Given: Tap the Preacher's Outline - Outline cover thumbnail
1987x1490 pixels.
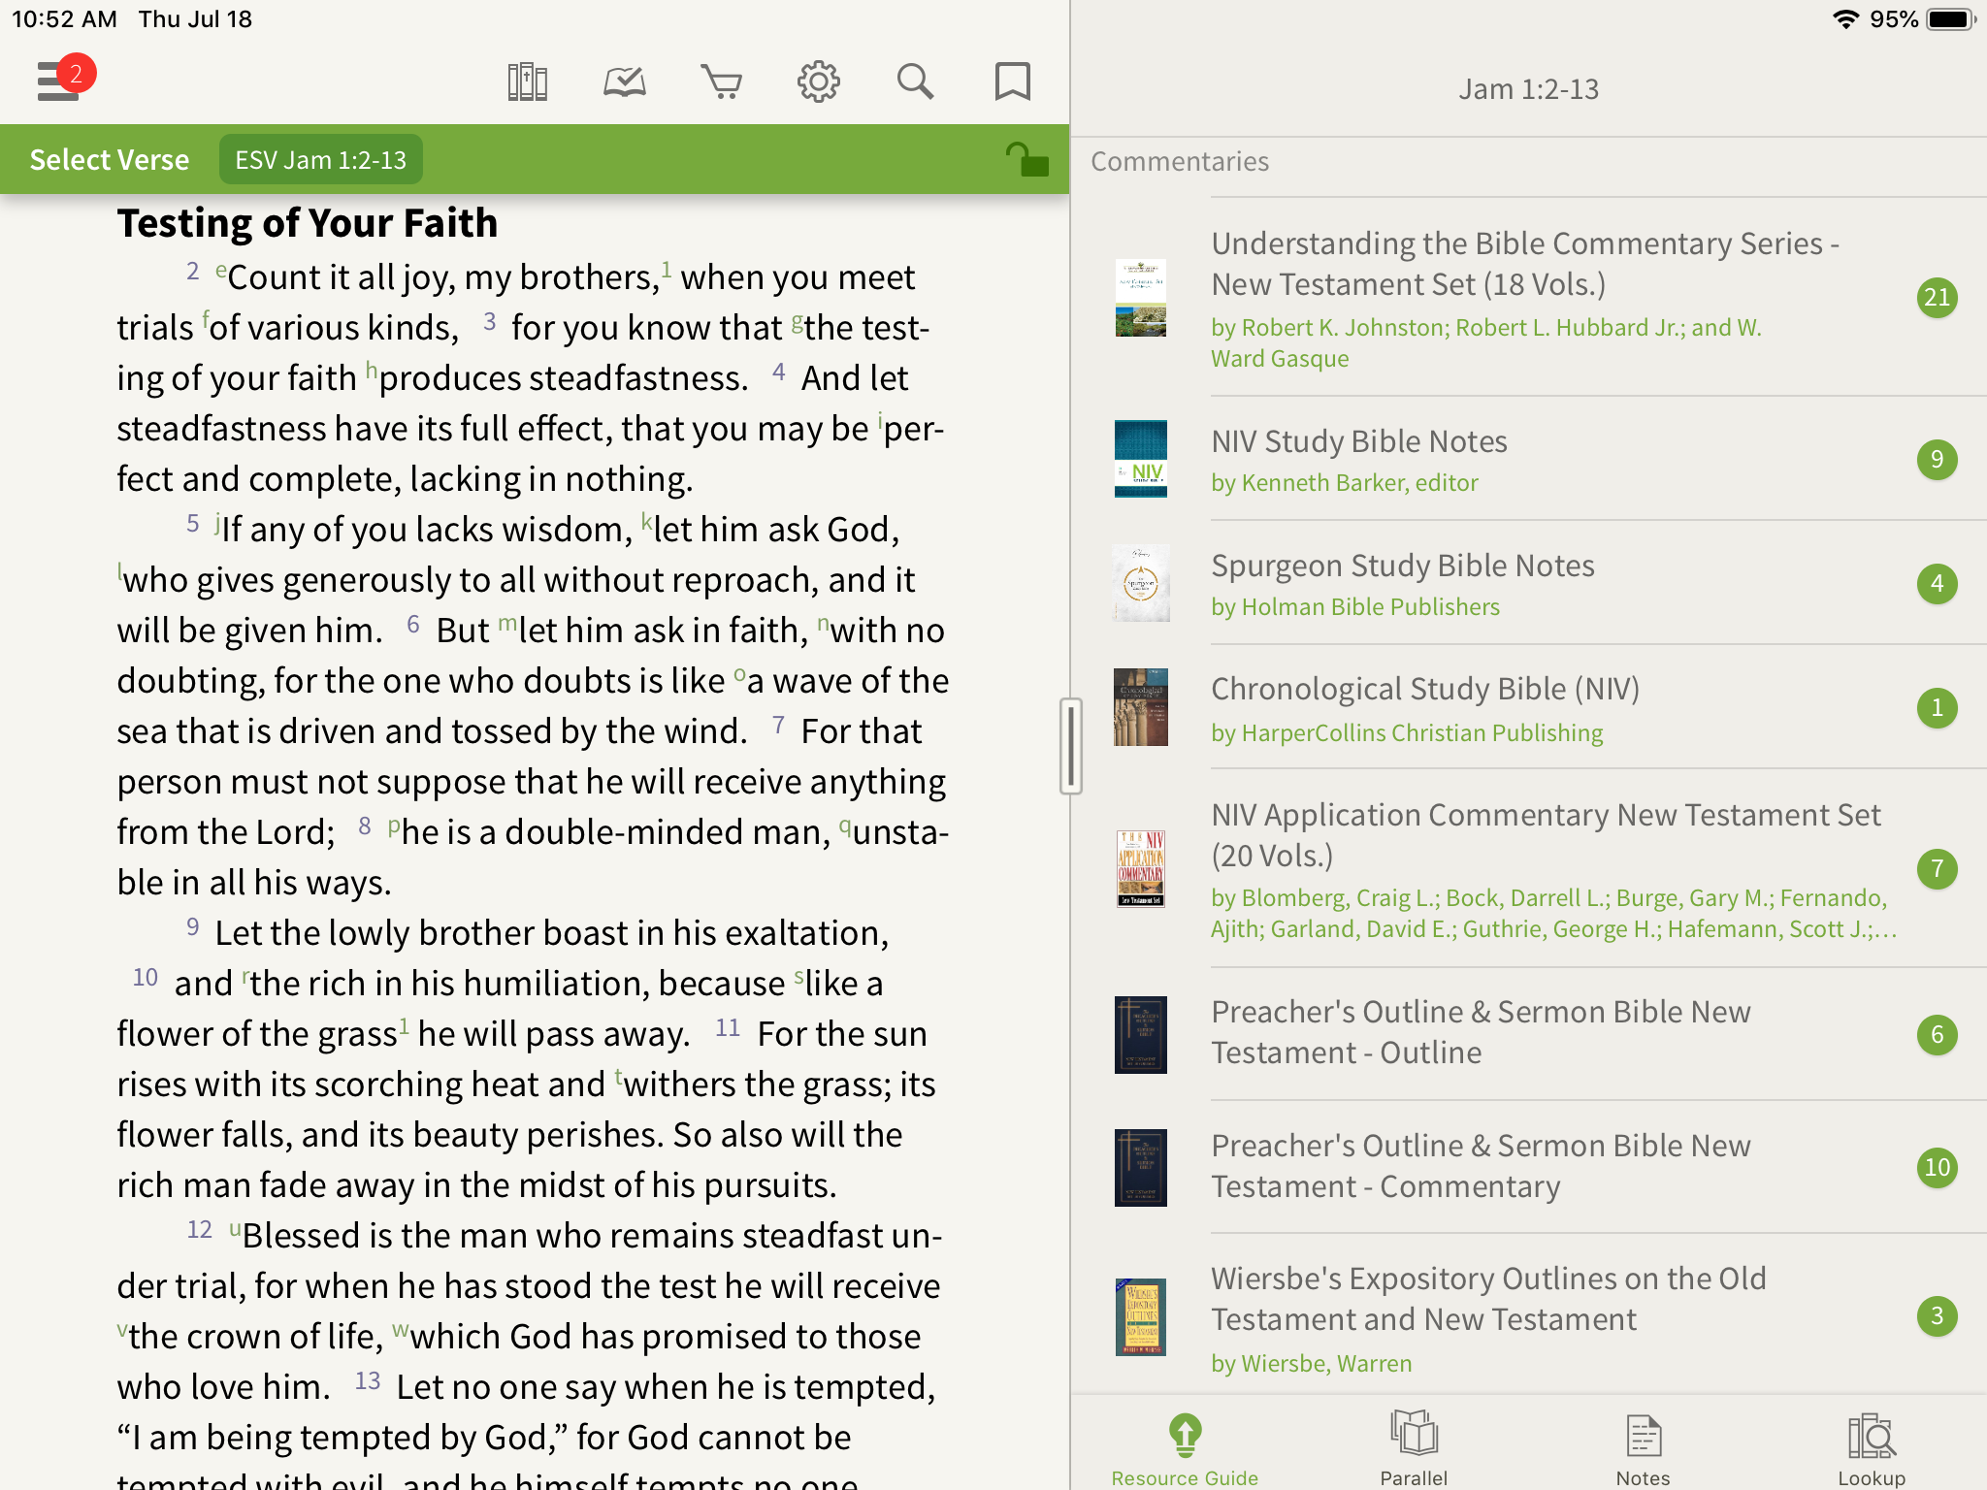Looking at the screenshot, I should click(x=1141, y=1034).
